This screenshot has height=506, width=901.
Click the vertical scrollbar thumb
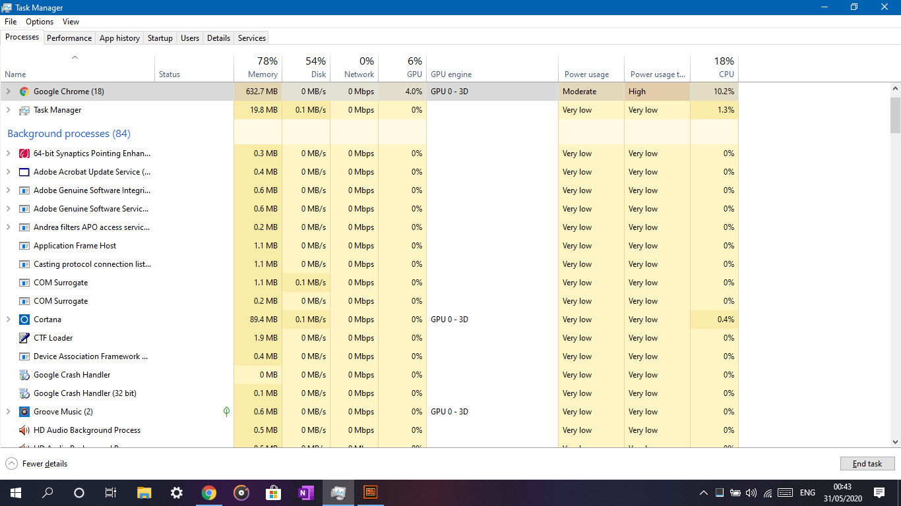click(x=895, y=115)
